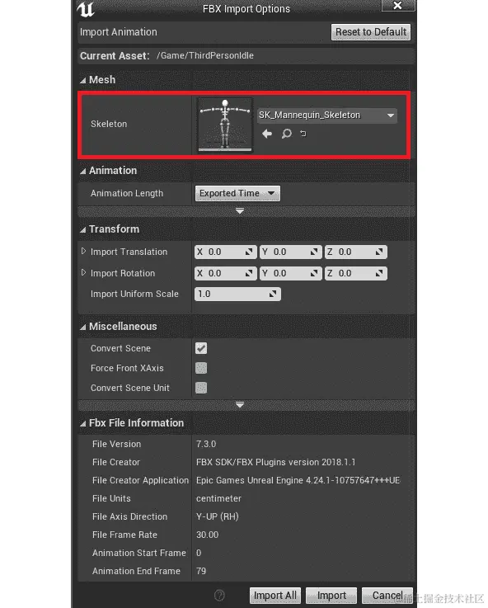
Task: Click File Units value centimeter
Action: [218, 498]
